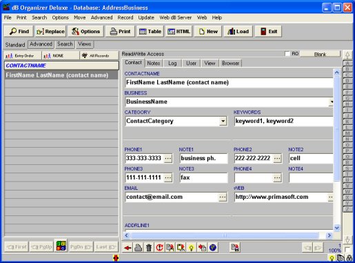Click vertical scrollbar up arrow in form
Screen dimensions: 355x263
336,72
